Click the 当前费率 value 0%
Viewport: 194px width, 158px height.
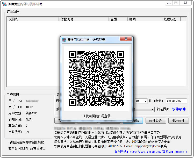point(27,132)
